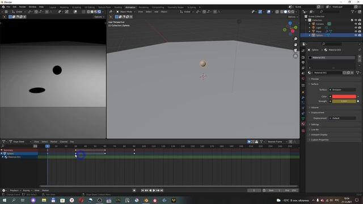The height and width of the screenshot is (204, 363).
Task: Click the Blender logo menu icon
Action: [3, 7]
